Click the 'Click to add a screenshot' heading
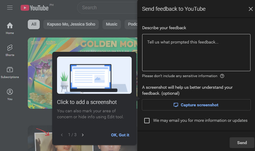255x151 pixels. [87, 102]
